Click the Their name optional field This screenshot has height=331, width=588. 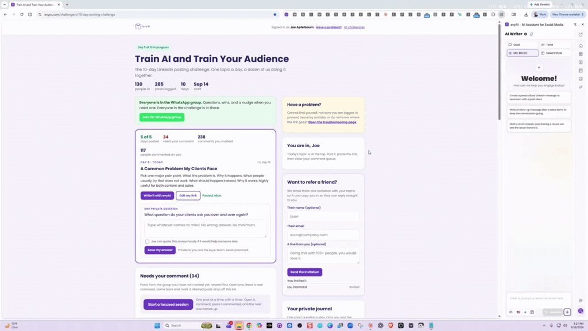click(x=323, y=217)
